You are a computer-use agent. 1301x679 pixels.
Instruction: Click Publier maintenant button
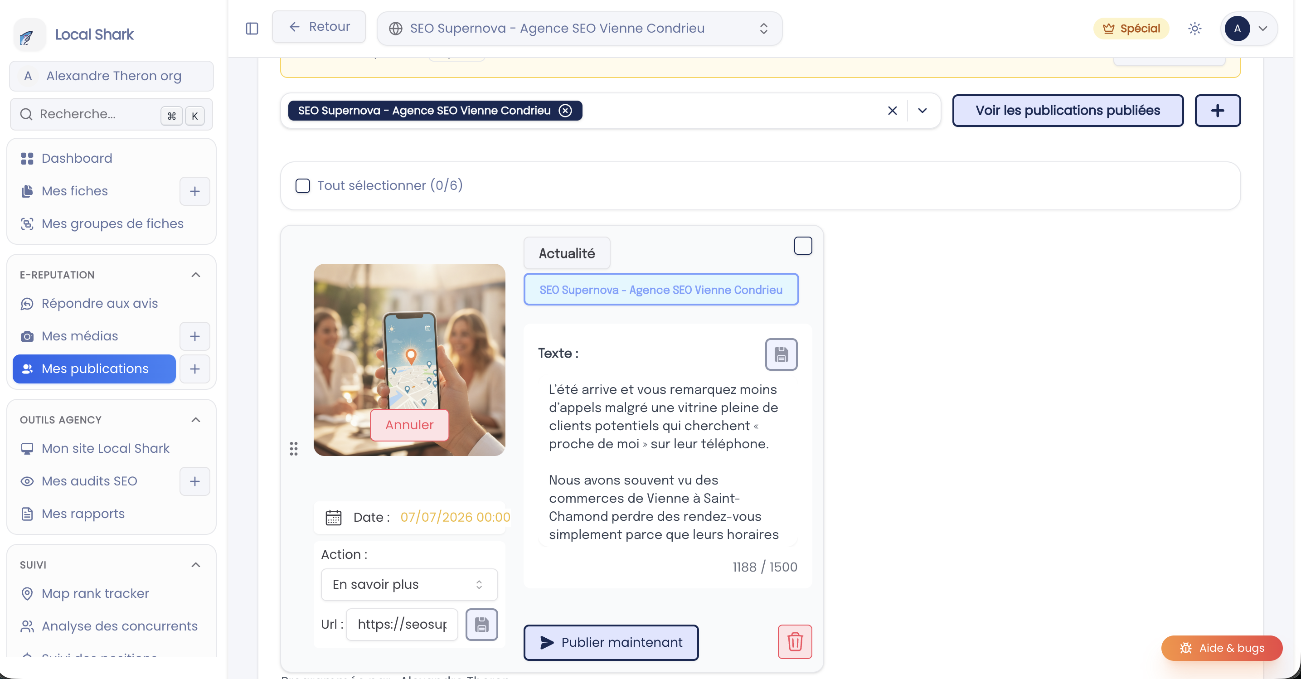tap(611, 642)
